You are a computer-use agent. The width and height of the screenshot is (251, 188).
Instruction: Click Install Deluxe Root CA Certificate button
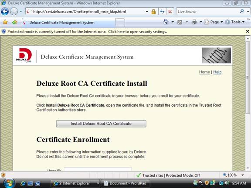click(101, 124)
